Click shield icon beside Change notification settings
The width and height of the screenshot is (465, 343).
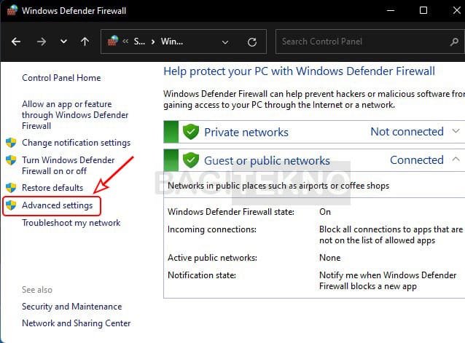point(11,143)
